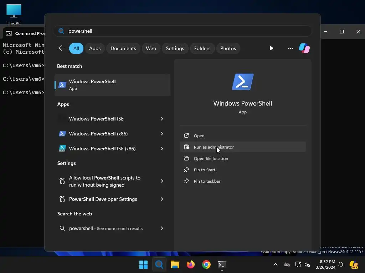
Task: Switch to the terminal taskbar icon
Action: 222,264
